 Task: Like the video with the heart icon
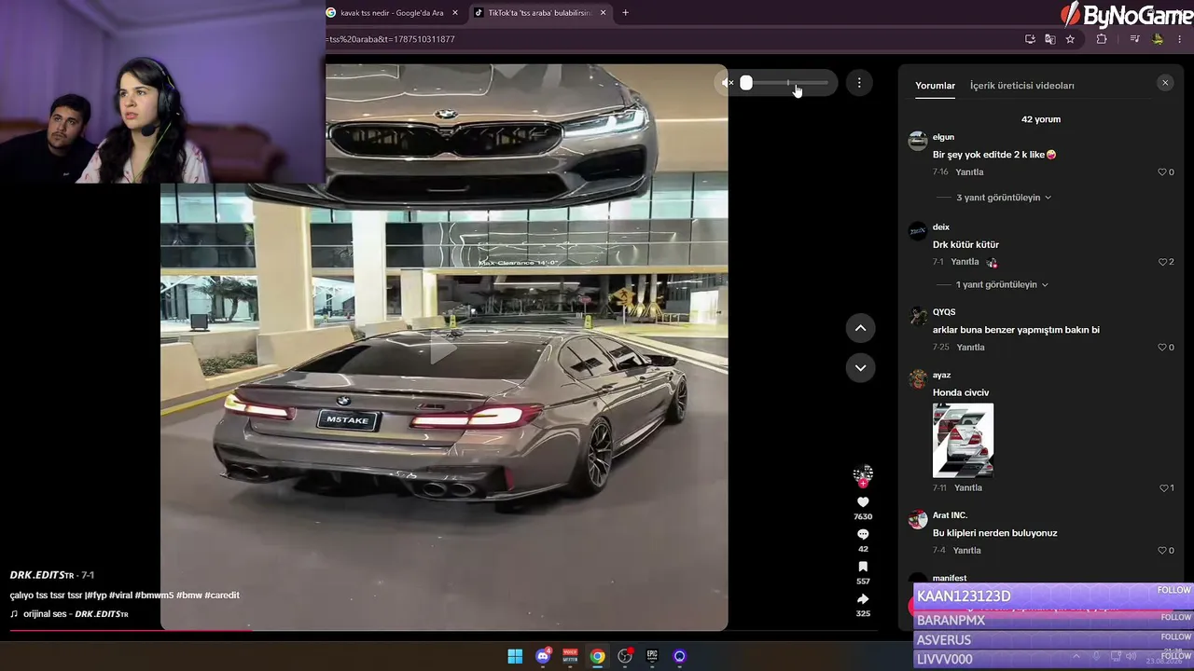pos(863,502)
